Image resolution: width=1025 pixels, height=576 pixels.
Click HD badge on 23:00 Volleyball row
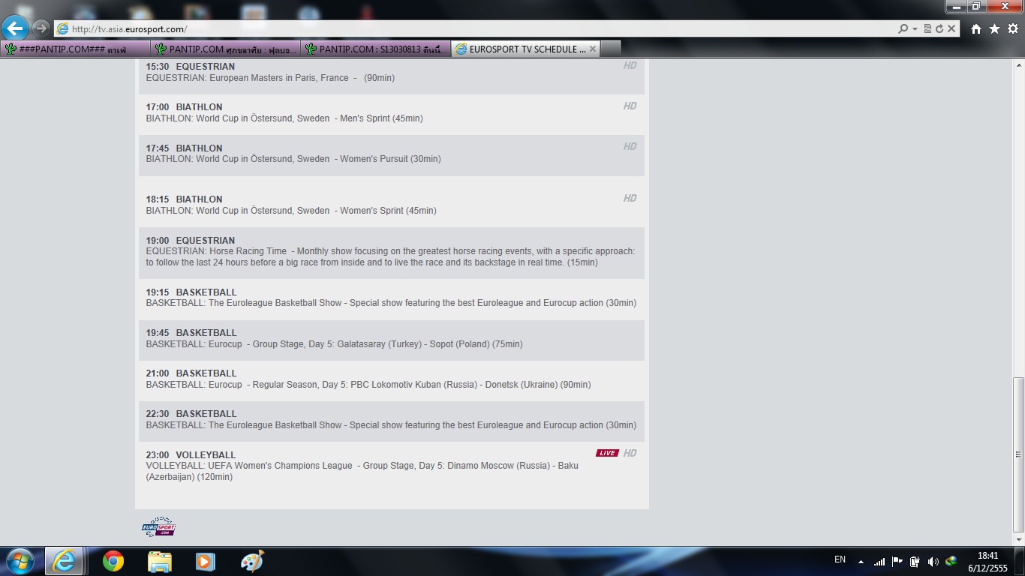point(630,453)
